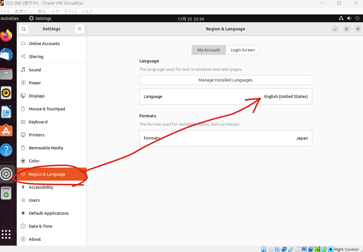Click the date and time clock

(191, 19)
